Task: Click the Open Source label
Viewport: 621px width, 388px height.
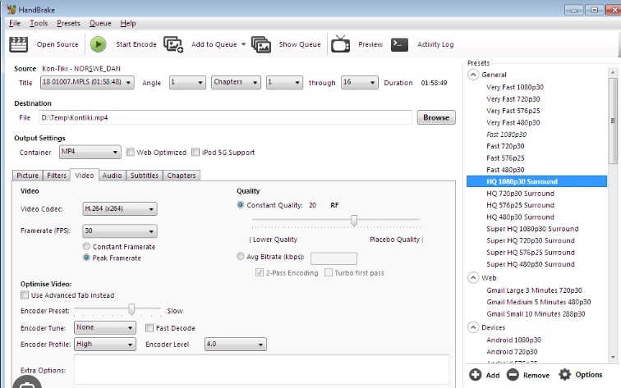Action: pos(57,44)
